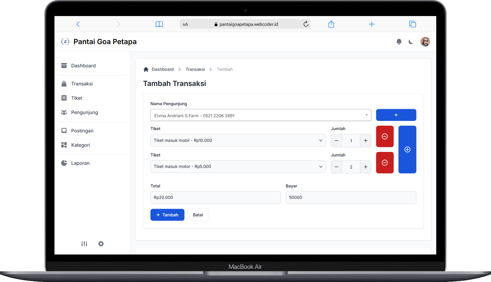Open the user profile avatar
The image size is (491, 282).
[425, 42]
